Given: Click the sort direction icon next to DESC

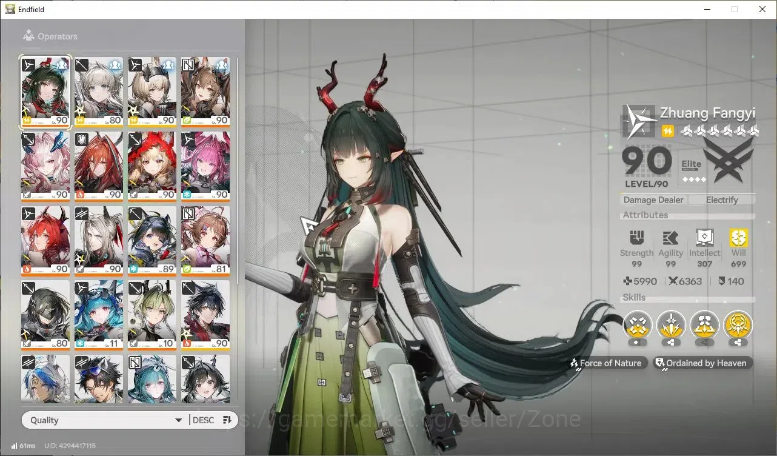Looking at the screenshot, I should pos(227,420).
